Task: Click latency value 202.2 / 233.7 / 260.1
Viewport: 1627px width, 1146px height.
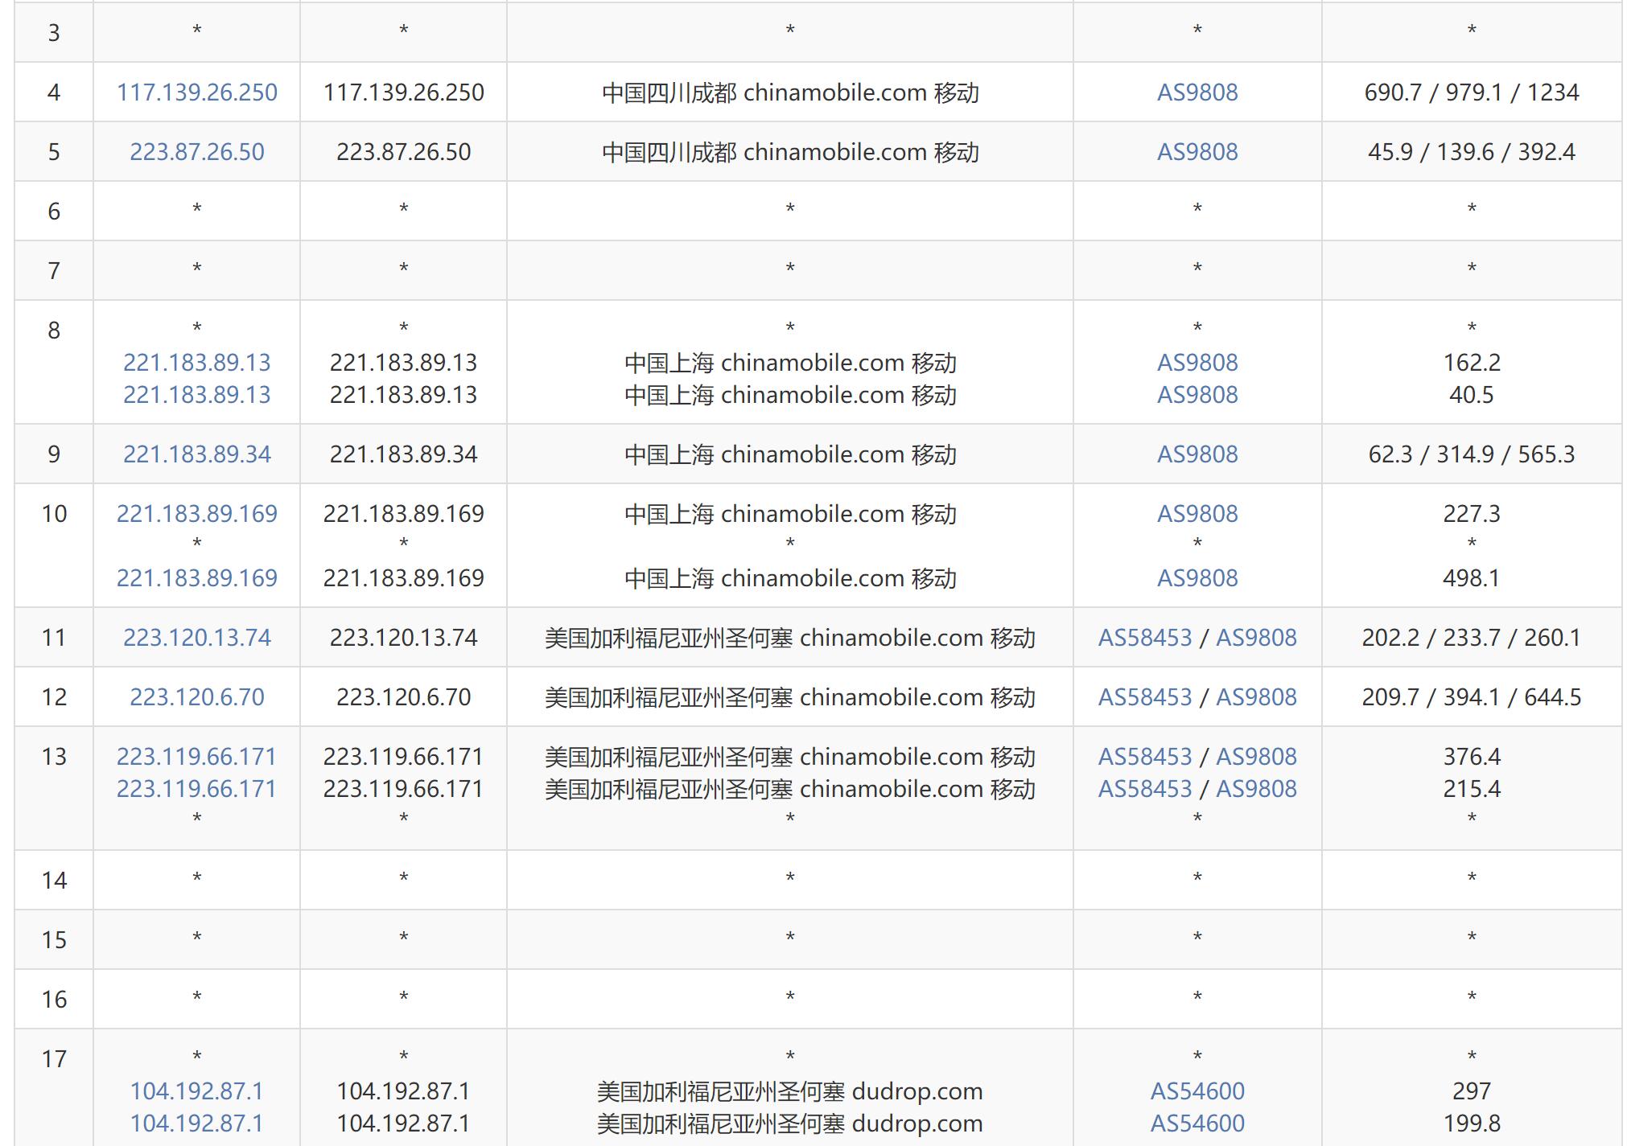Action: 1472,638
